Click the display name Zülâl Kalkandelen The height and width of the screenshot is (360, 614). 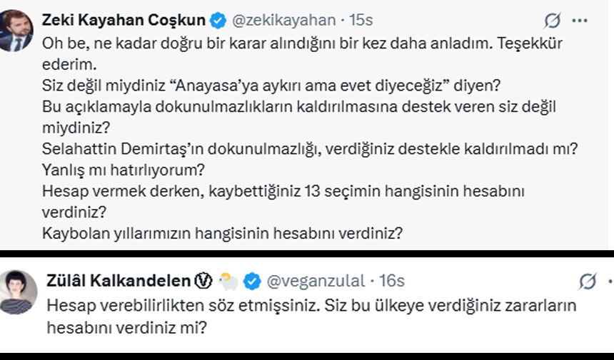pyautogui.click(x=119, y=282)
